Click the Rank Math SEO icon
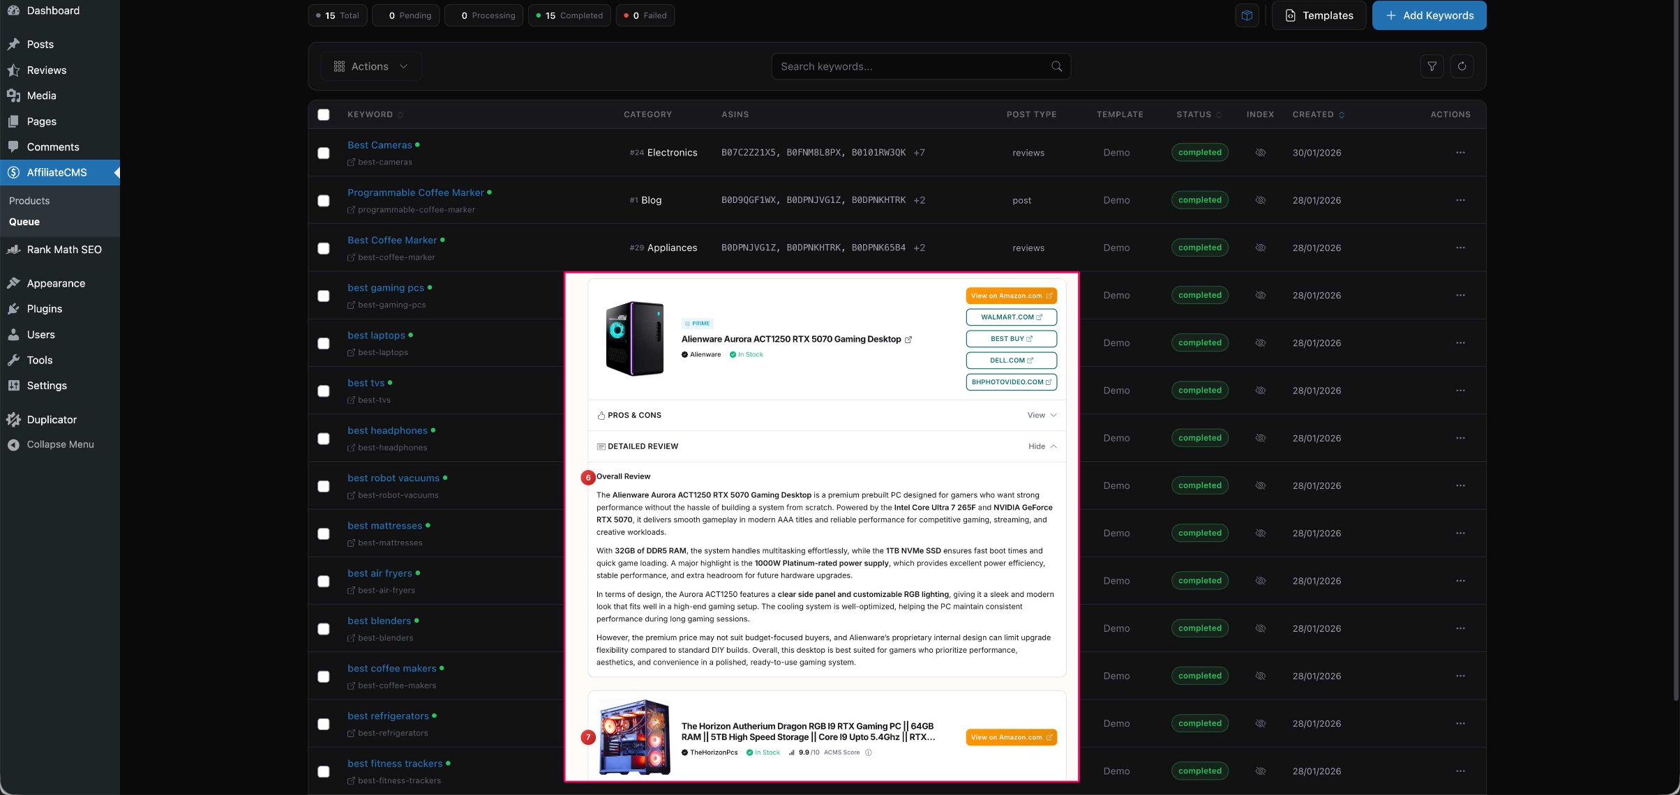Image resolution: width=1680 pixels, height=795 pixels. point(13,249)
